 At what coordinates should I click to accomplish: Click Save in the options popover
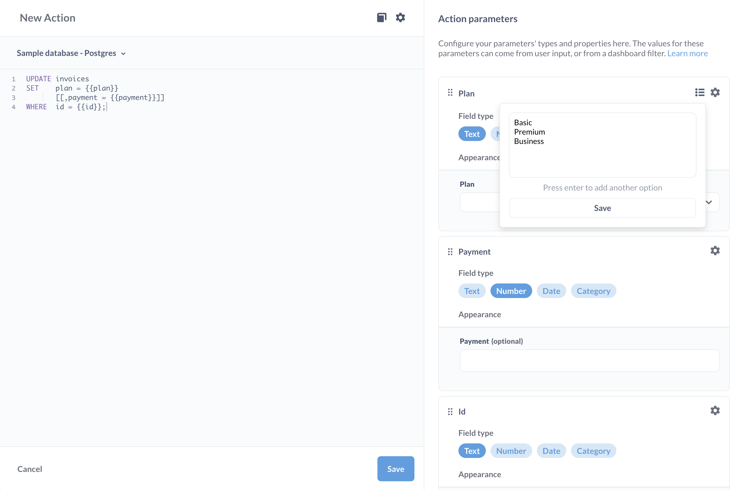pos(602,208)
